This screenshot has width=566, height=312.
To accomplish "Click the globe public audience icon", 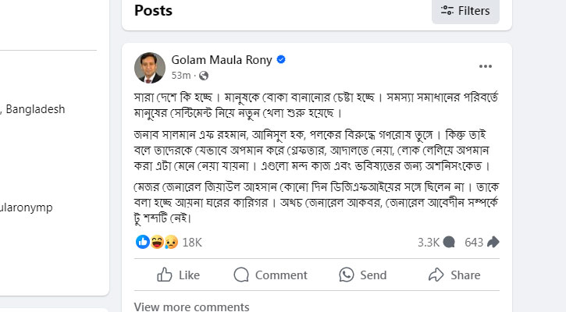I will click(204, 76).
